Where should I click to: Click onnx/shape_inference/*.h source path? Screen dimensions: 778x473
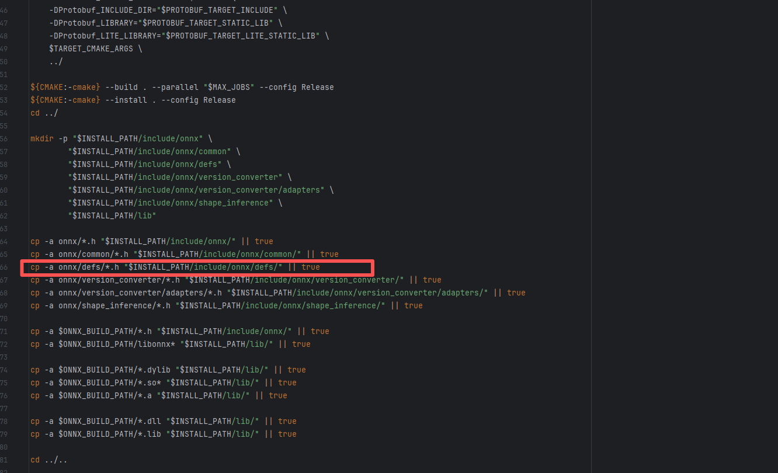(114, 305)
